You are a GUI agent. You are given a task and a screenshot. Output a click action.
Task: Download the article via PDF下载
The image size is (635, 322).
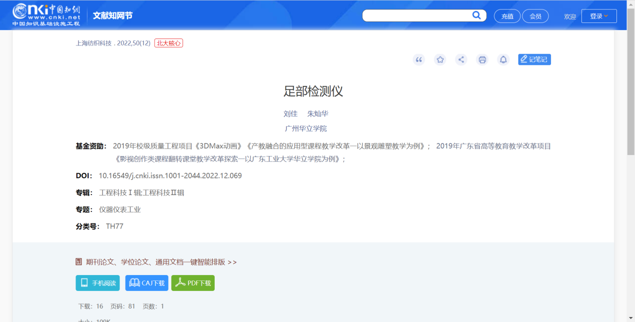click(193, 283)
